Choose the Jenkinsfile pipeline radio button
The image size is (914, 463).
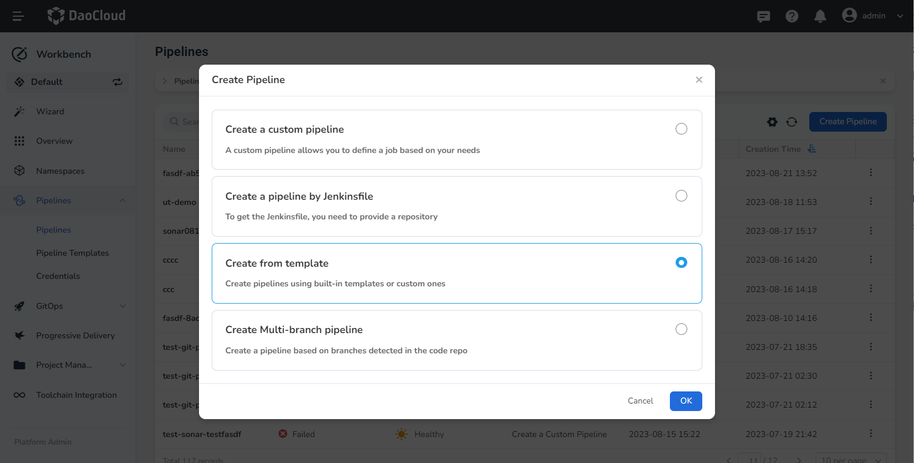click(x=681, y=196)
